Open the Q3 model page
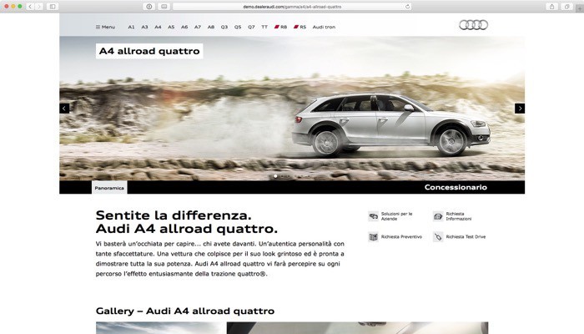Viewport: 584px width, 334px height. pyautogui.click(x=224, y=27)
